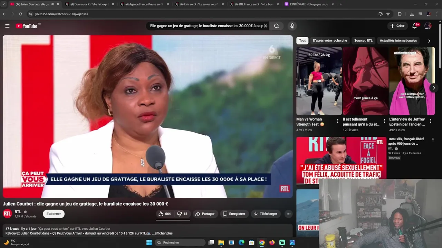Download the video with Télécharger
The image size is (442, 248).
pyautogui.click(x=265, y=214)
